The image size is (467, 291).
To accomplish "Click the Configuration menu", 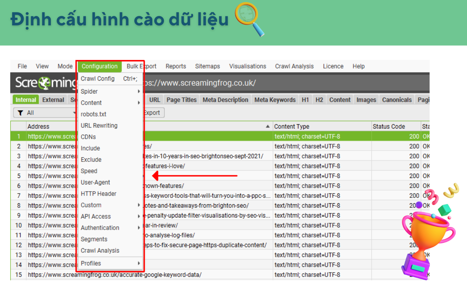I will (x=100, y=66).
